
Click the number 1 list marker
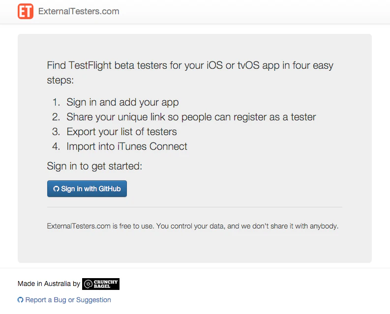click(x=56, y=102)
